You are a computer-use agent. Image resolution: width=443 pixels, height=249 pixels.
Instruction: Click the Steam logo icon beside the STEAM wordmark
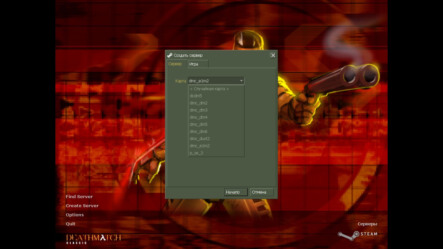tap(349, 235)
